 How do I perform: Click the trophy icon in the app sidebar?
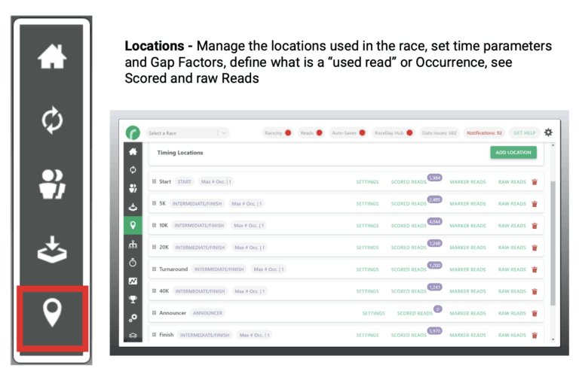[133, 299]
